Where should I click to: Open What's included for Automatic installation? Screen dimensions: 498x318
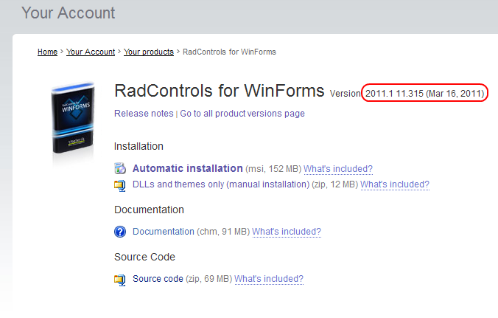[338, 168]
